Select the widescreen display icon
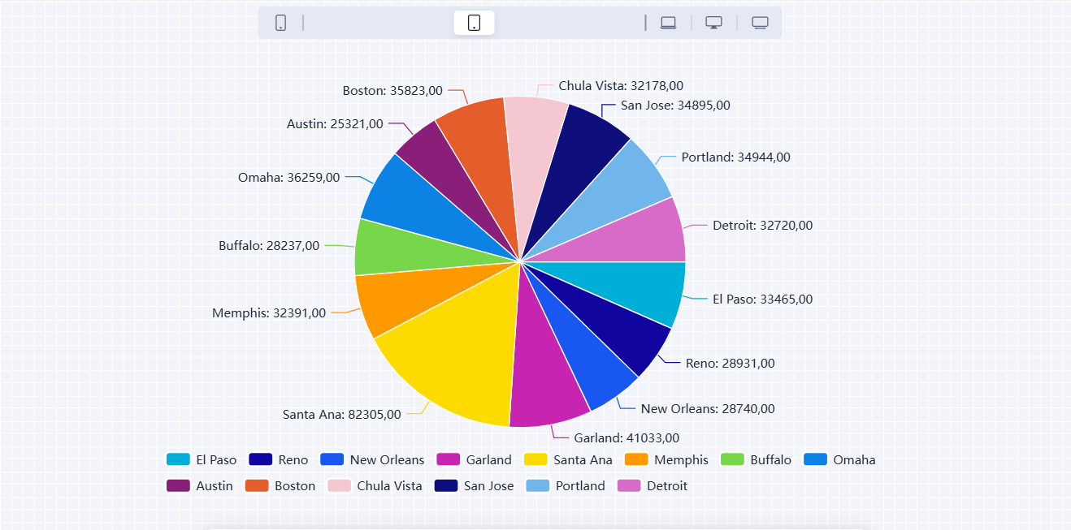The image size is (1071, 530). pyautogui.click(x=760, y=23)
